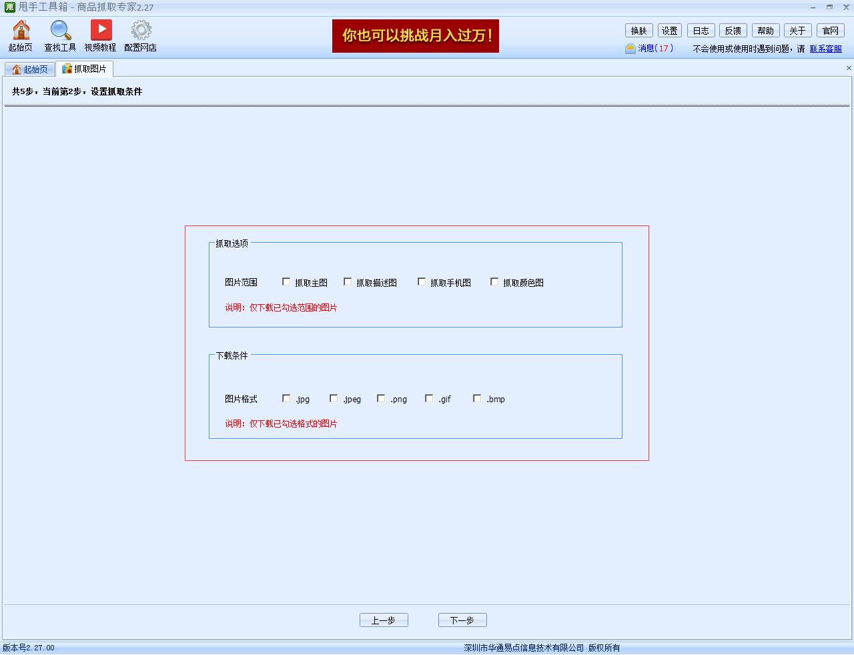Enable the .png image format checkbox
Viewport: 854px width, 655px height.
coord(381,398)
